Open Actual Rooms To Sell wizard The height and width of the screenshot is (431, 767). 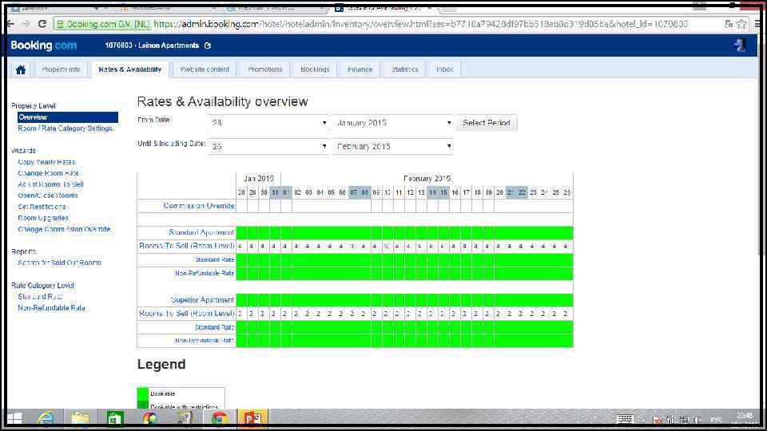point(50,184)
